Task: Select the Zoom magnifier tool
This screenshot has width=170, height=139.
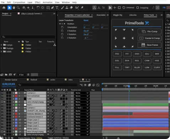Action: 18,8
